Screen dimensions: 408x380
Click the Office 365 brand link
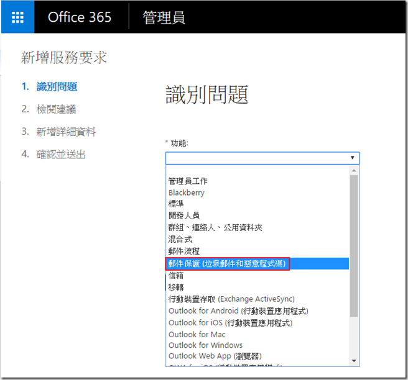(x=80, y=17)
